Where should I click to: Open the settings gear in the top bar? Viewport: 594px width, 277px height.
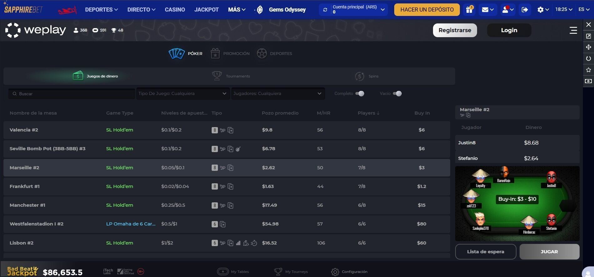click(x=543, y=10)
